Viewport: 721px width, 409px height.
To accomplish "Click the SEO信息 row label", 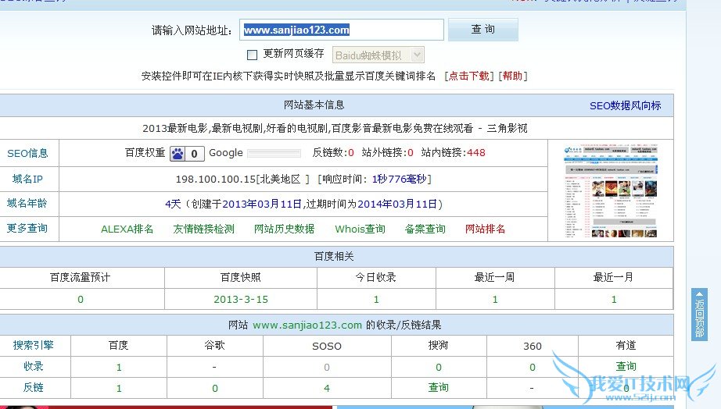I will coord(27,153).
